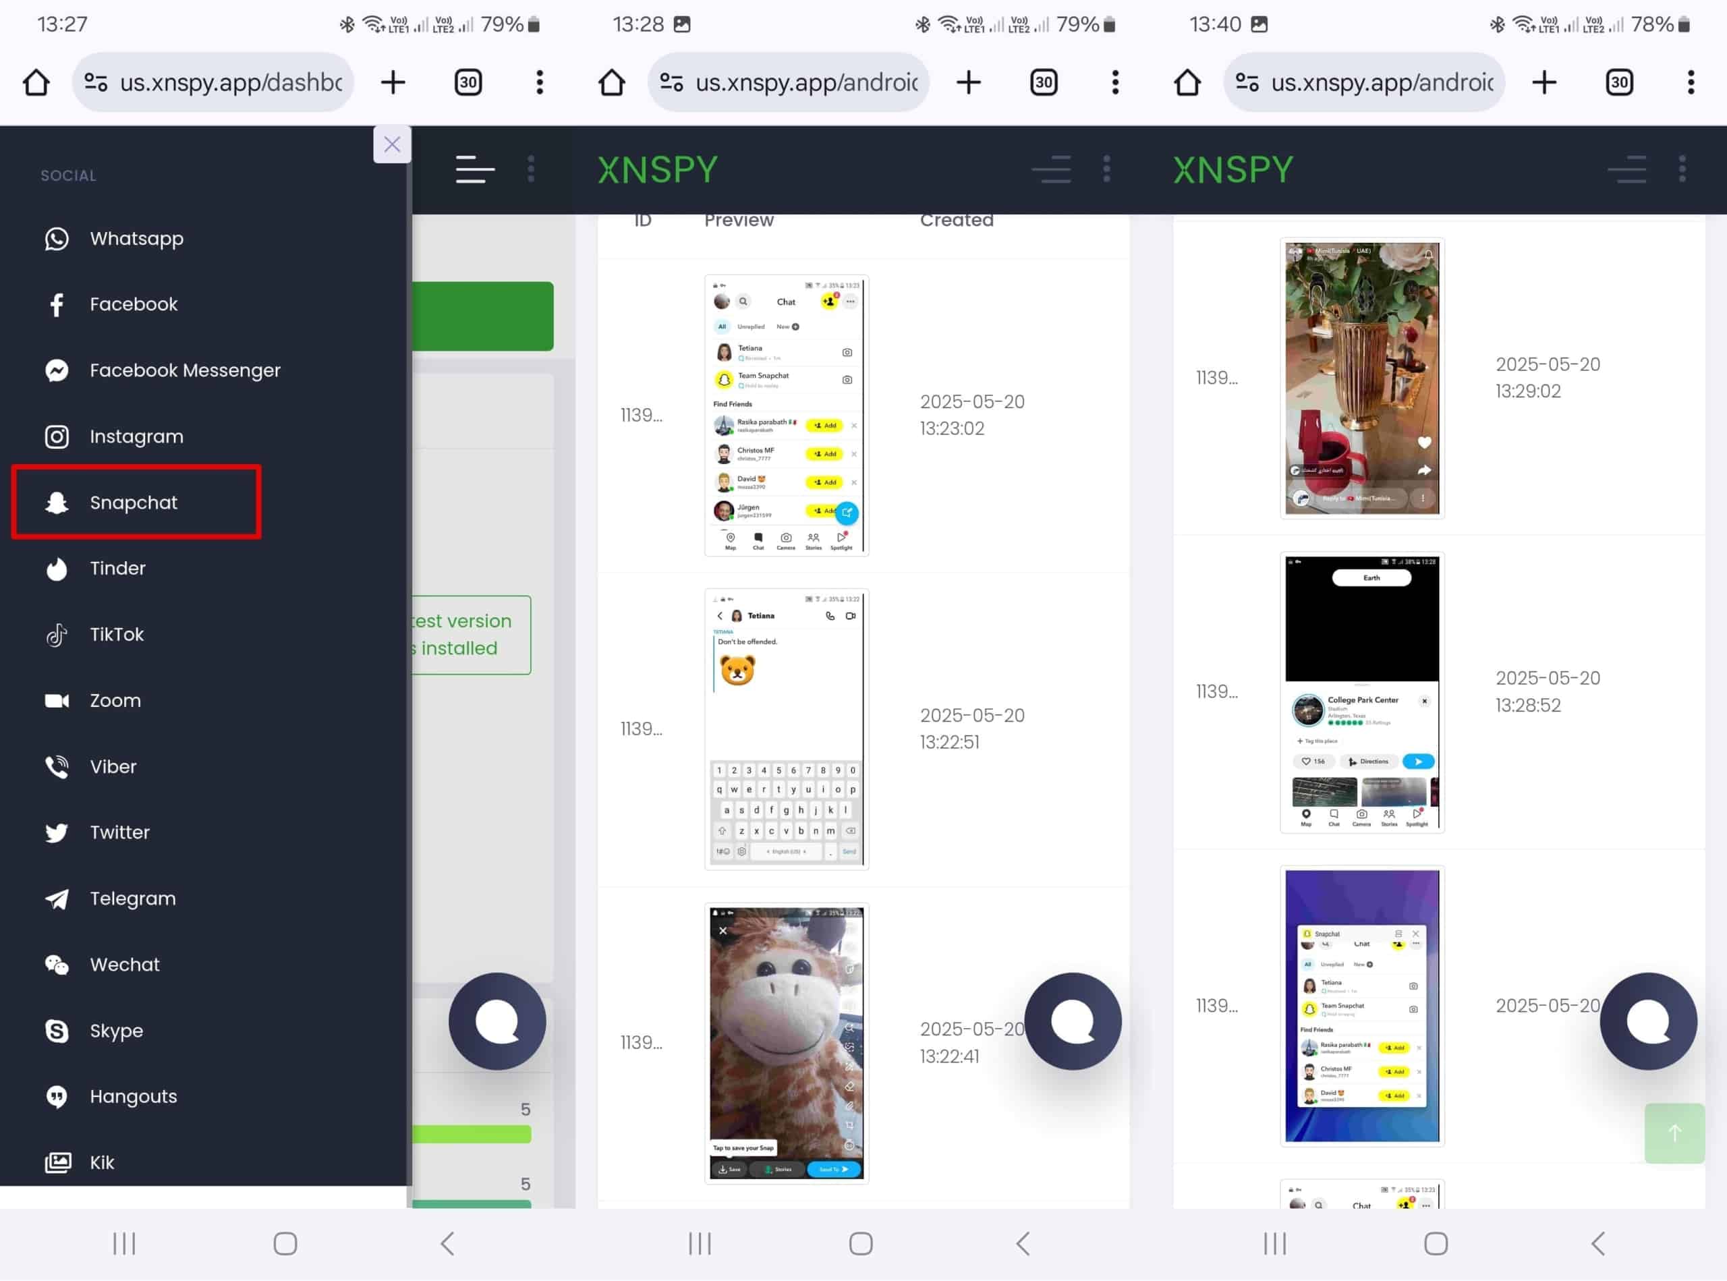
Task: Click the SOCIAL section label
Action: click(x=68, y=175)
